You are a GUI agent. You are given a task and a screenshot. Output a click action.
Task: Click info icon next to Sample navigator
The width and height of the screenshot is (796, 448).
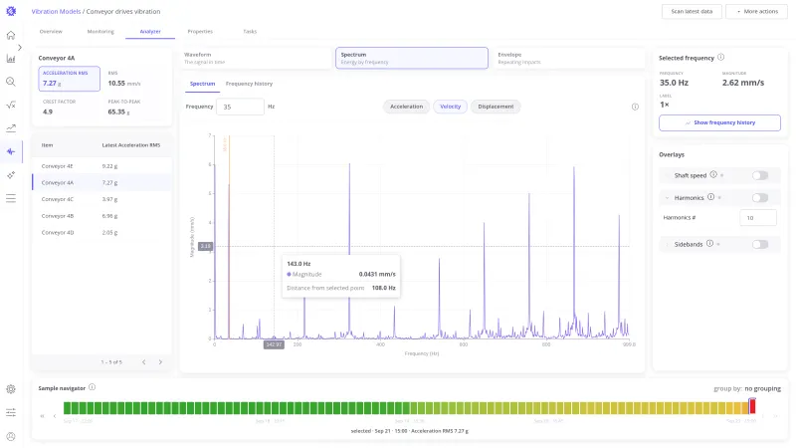tap(92, 387)
